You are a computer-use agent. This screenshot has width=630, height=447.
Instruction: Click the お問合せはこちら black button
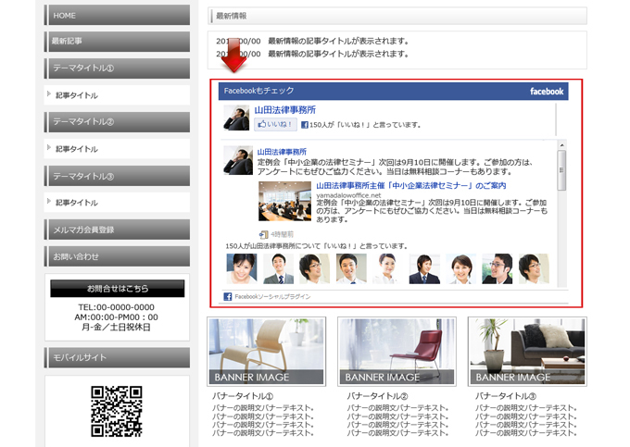pyautogui.click(x=117, y=289)
